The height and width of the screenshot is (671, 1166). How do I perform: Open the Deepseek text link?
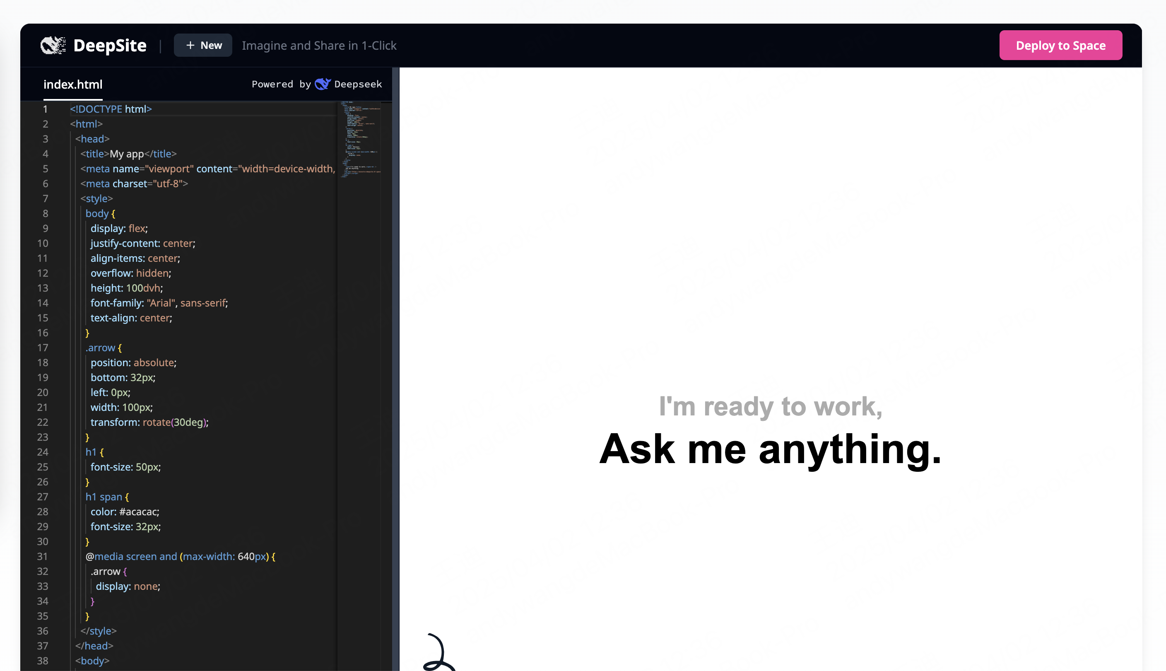point(358,84)
